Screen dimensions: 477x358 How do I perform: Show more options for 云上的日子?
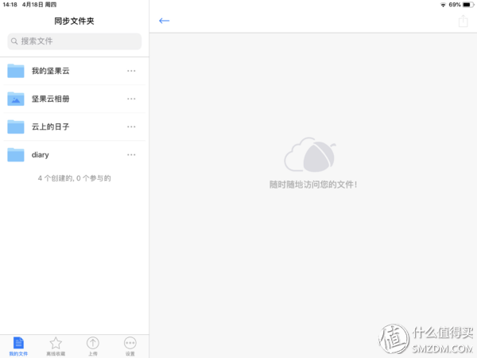[x=131, y=126]
